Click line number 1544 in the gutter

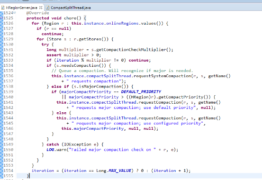pyautogui.click(x=9, y=118)
